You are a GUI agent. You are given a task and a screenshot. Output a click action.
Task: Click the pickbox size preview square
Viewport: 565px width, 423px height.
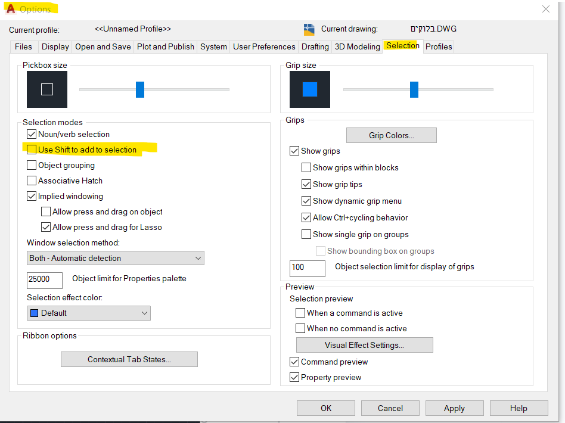tap(47, 89)
